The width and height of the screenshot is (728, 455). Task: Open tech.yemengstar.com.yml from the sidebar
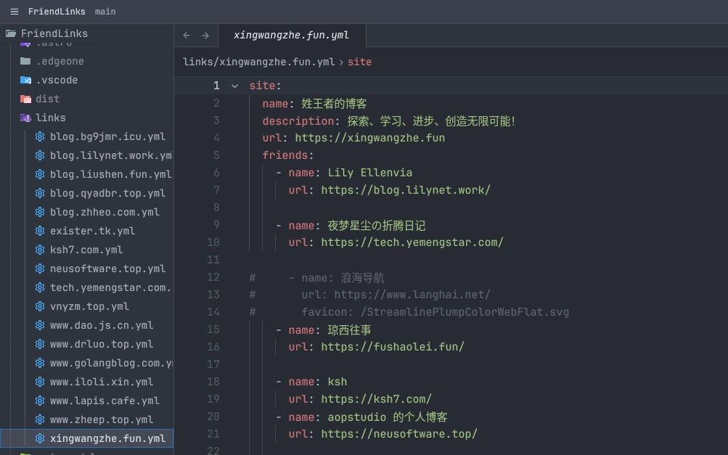(x=109, y=287)
